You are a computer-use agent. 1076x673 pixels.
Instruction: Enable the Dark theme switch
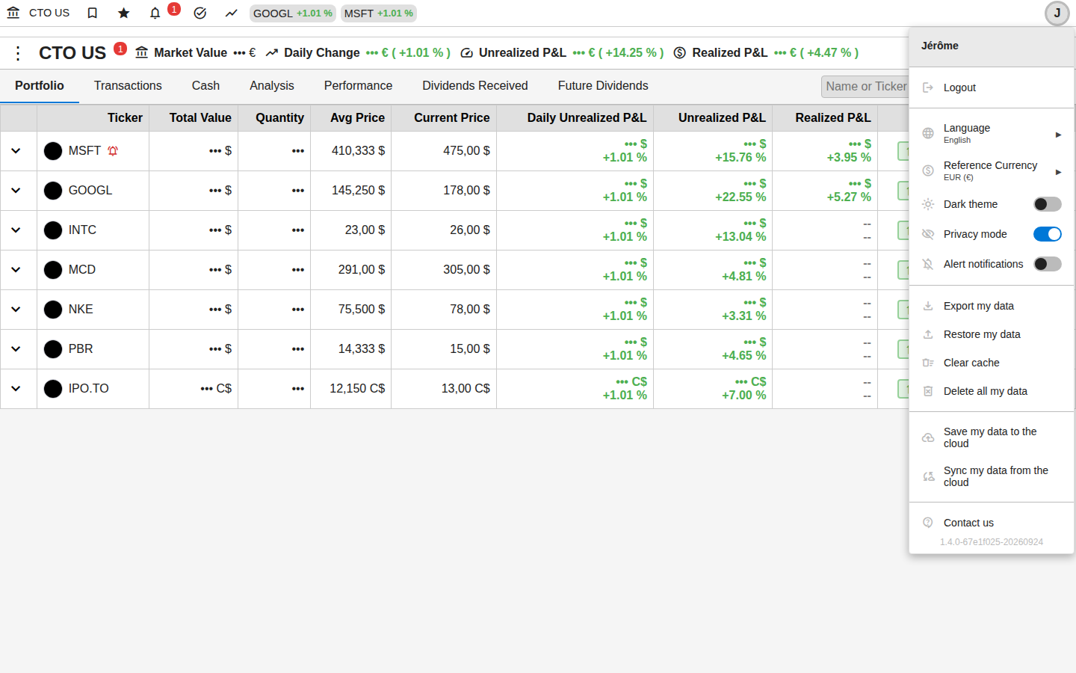pos(1048,204)
